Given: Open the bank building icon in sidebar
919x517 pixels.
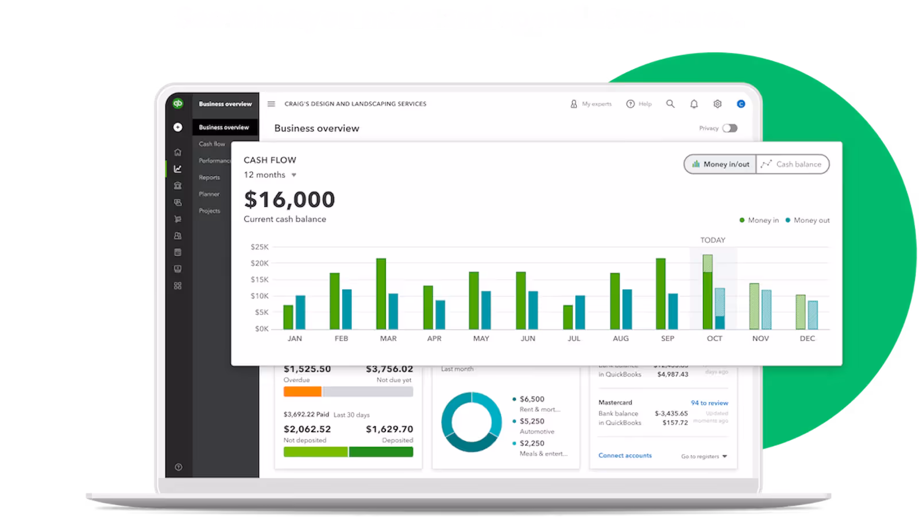Looking at the screenshot, I should 178,186.
